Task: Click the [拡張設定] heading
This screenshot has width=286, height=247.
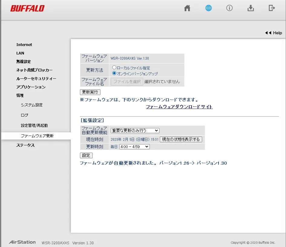Action: click(92, 120)
